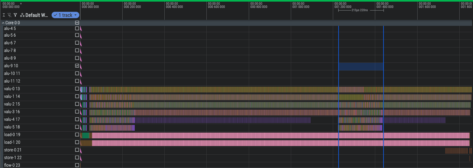Check the flow-0 23 track checkbox
The height and width of the screenshot is (168, 473).
77,165
